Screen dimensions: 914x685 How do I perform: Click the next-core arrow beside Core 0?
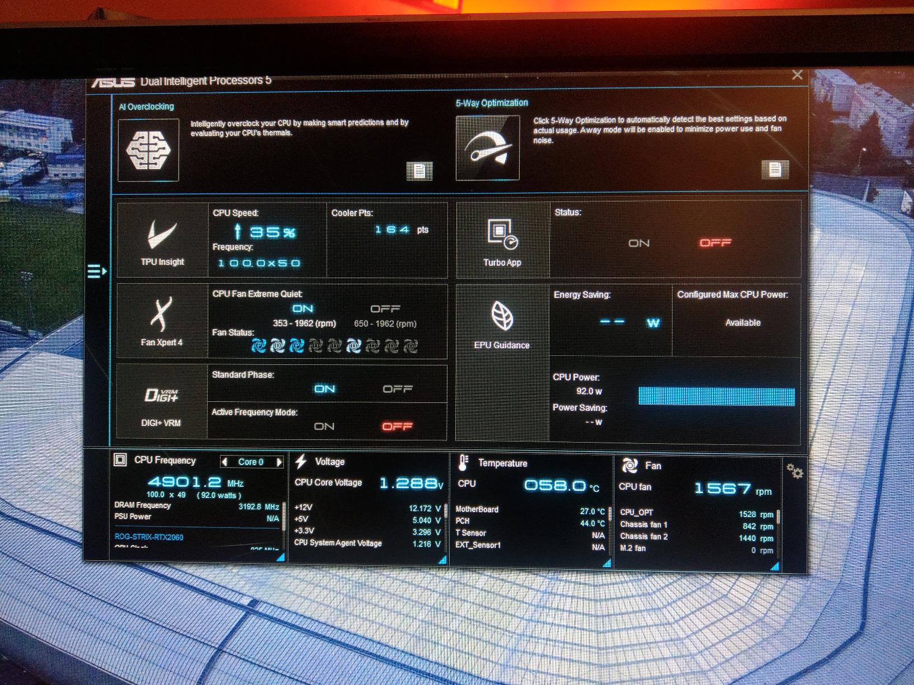279,462
